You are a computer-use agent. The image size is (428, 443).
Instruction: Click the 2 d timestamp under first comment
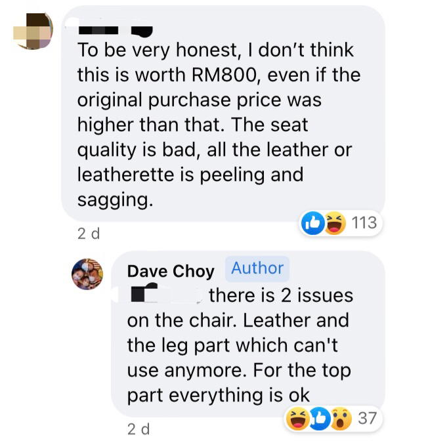(89, 234)
